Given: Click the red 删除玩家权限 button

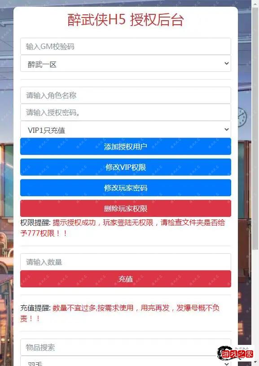Looking at the screenshot, I should tap(126, 208).
